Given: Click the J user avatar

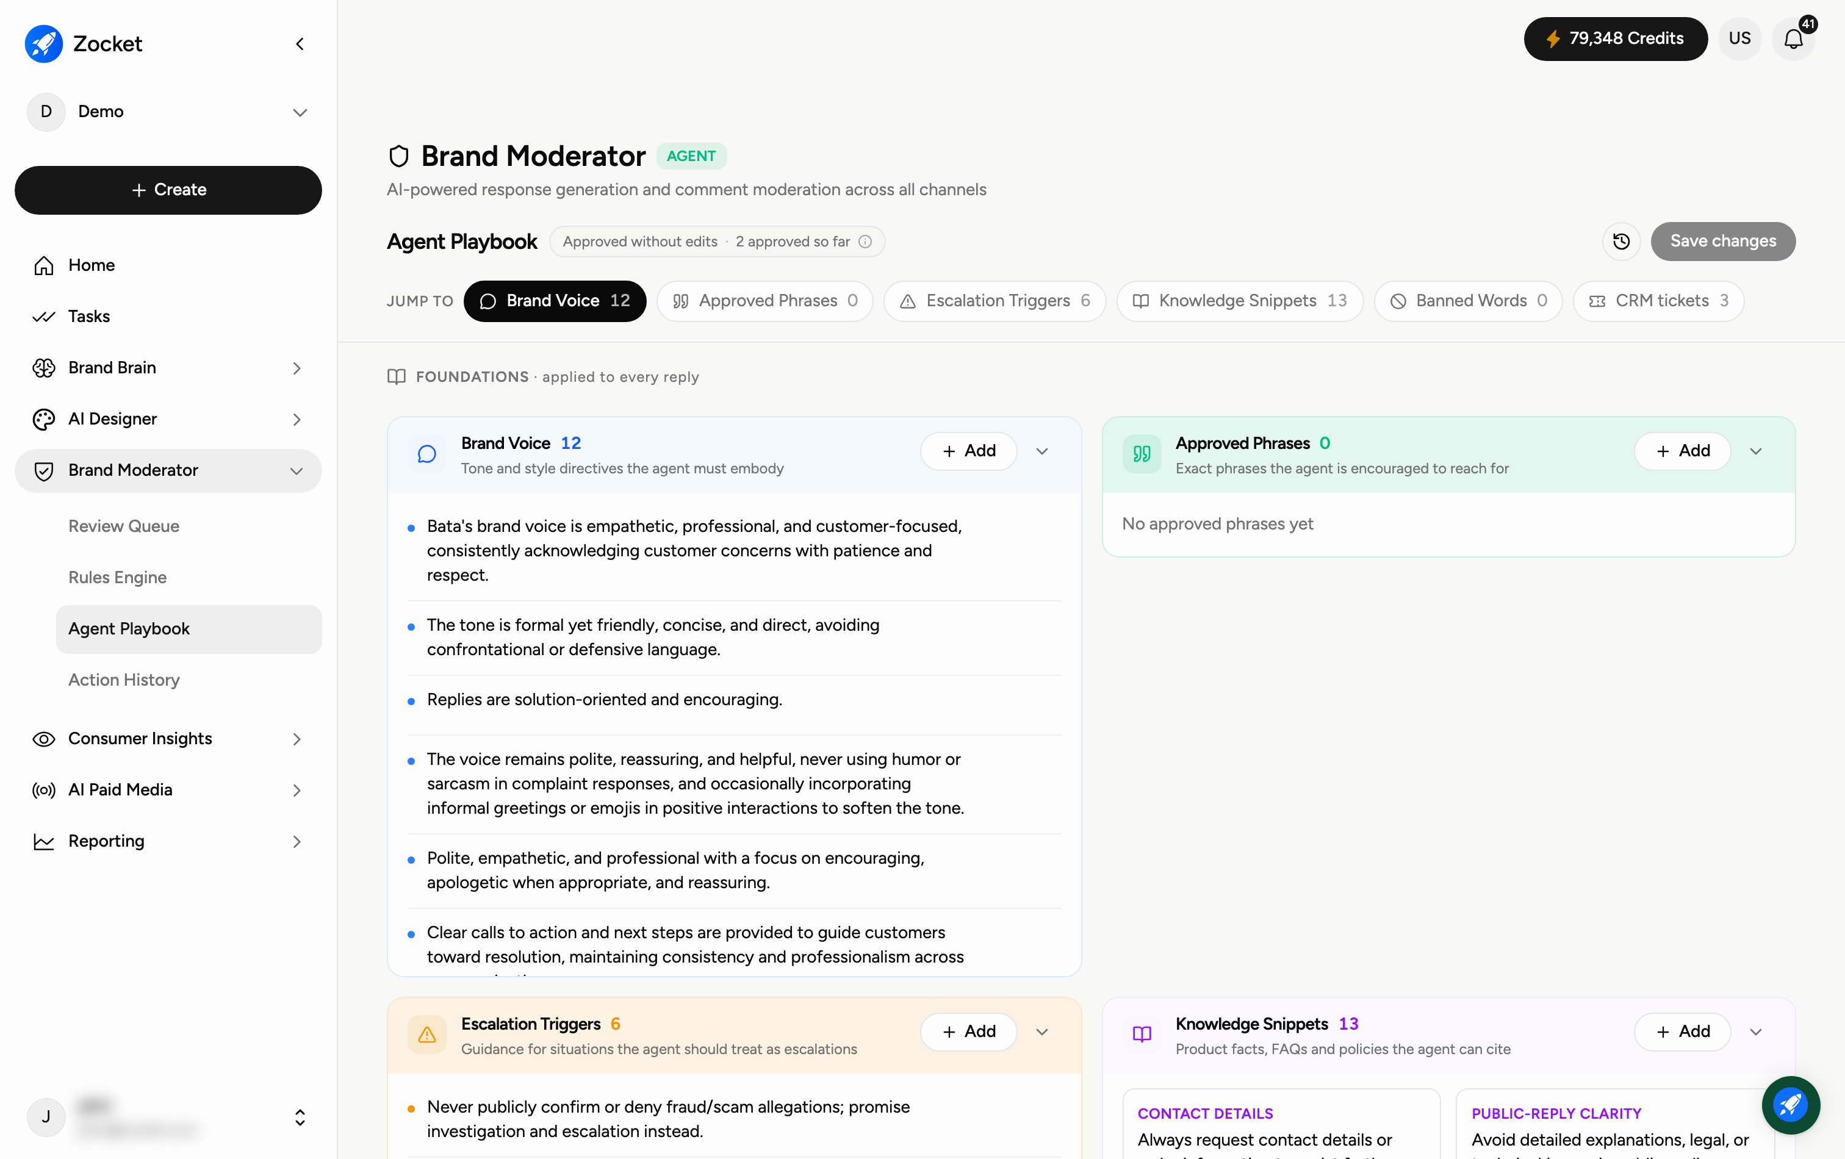Looking at the screenshot, I should pyautogui.click(x=46, y=1118).
